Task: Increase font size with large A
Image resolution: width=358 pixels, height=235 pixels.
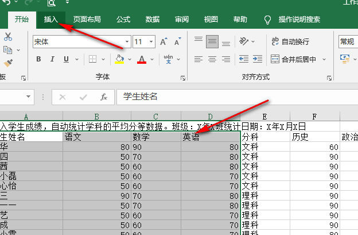Action: pyautogui.click(x=164, y=41)
